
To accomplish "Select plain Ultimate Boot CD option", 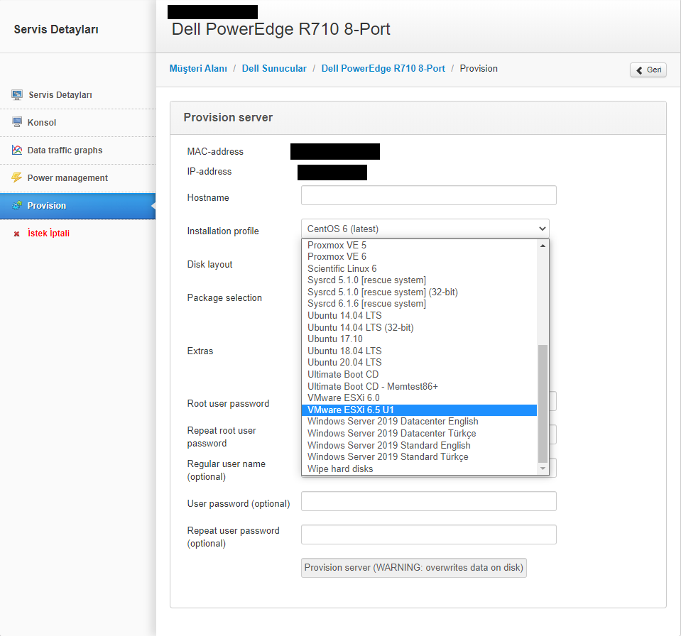I will click(419, 374).
